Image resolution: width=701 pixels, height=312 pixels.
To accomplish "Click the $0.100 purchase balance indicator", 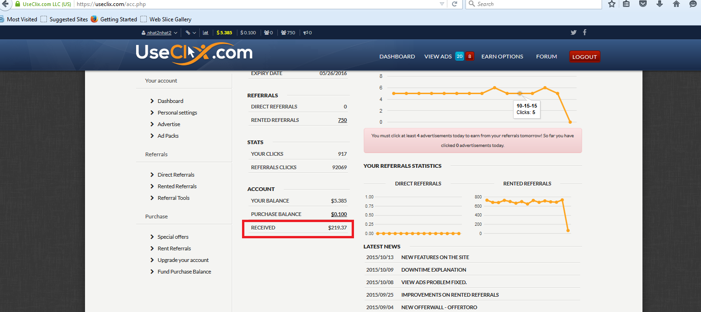I will click(x=248, y=33).
